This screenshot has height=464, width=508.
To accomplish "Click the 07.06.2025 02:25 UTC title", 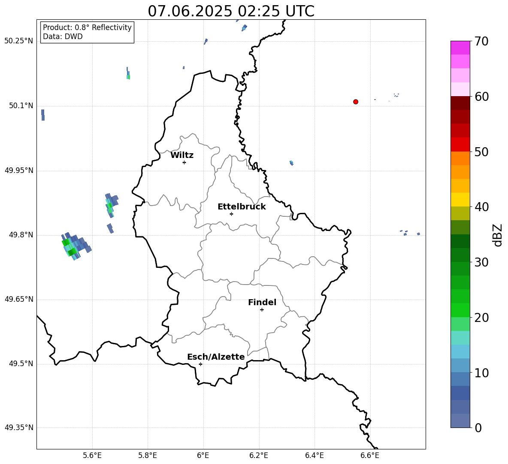I will 231,11.
